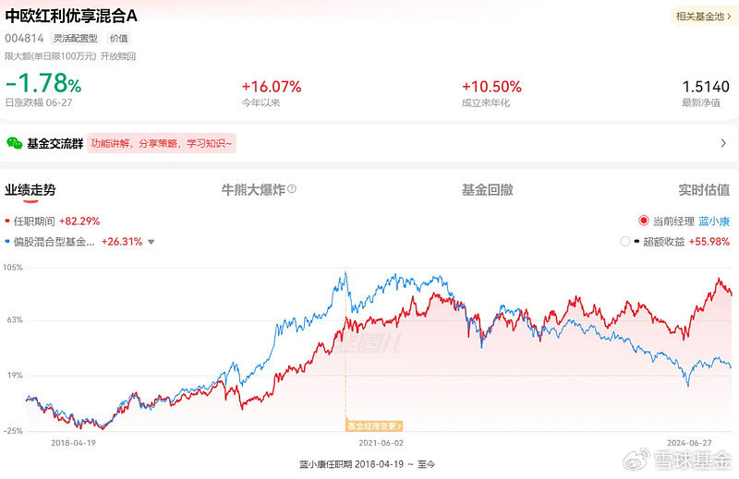Select the 当前经理 radio button

click(x=643, y=222)
